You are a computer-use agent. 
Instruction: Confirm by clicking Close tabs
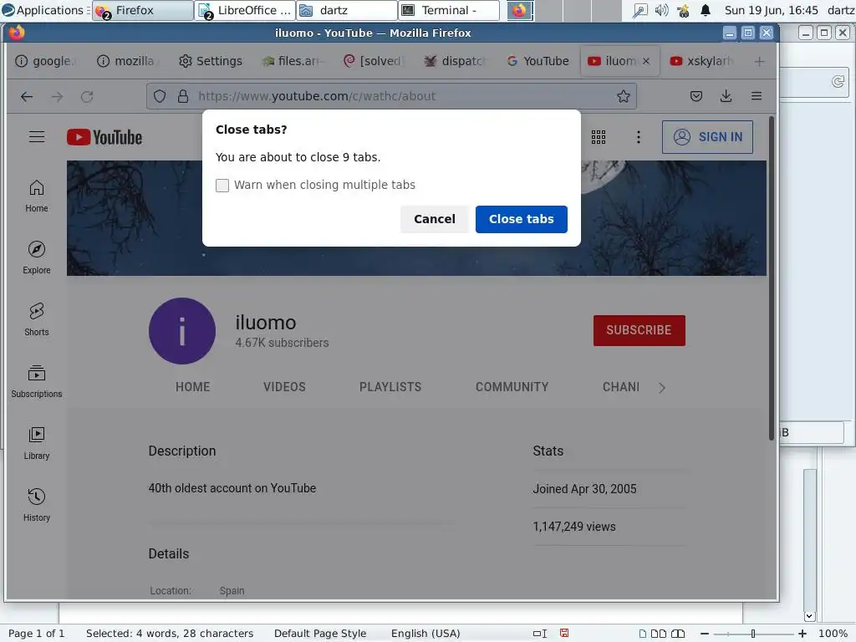pyautogui.click(x=521, y=219)
